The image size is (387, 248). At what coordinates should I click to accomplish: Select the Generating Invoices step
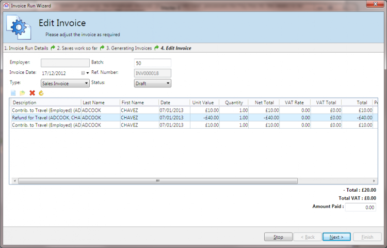pyautogui.click(x=129, y=48)
